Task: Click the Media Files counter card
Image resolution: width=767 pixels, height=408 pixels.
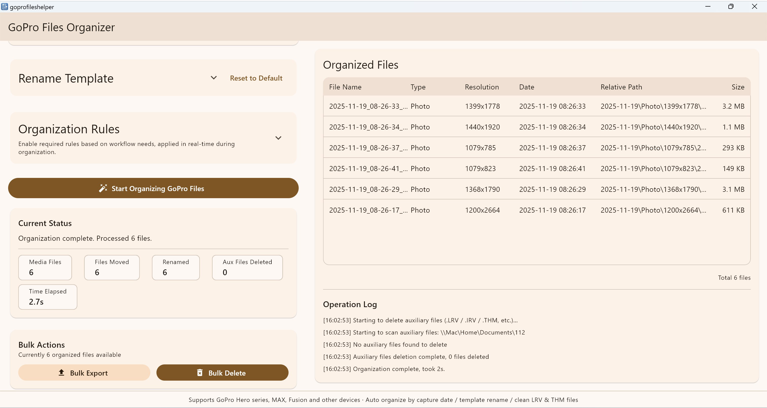Action: tap(45, 267)
